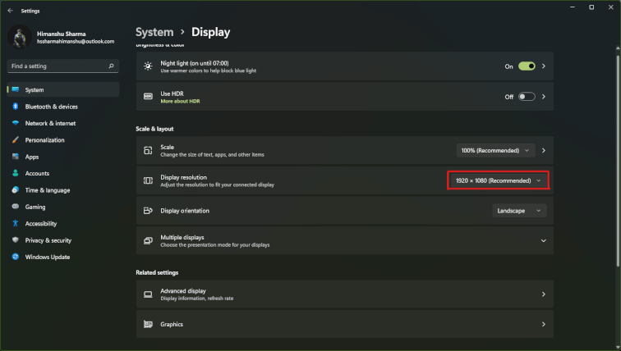Turn off the Night light toggle
621x351 pixels.
(x=526, y=66)
